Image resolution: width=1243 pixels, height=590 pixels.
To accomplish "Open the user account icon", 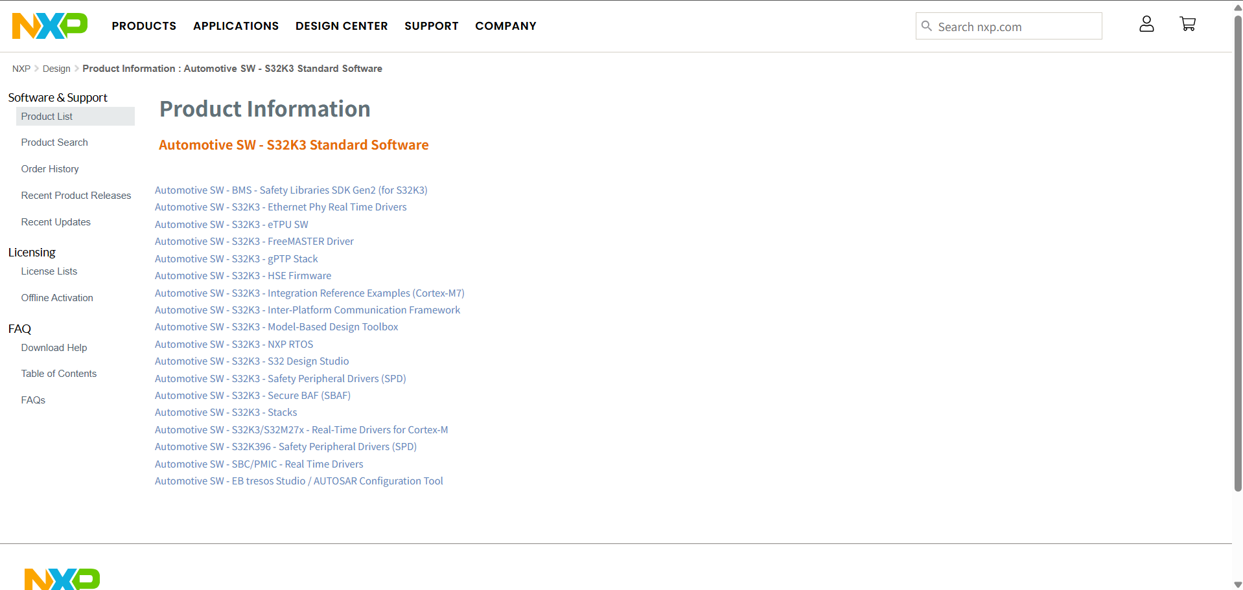I will point(1146,25).
